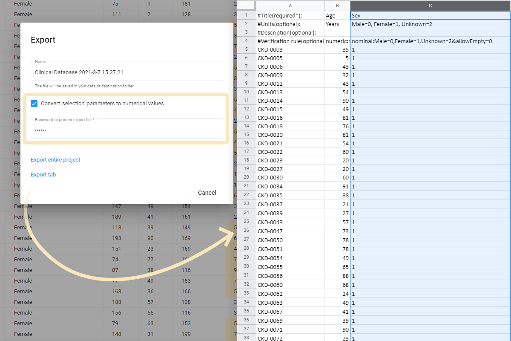Select cell CKD-0039
The height and width of the screenshot is (341, 511).
click(x=290, y=213)
